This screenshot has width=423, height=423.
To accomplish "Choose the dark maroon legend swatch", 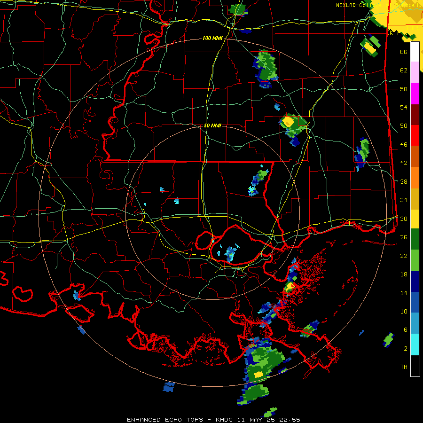I will click(x=415, y=115).
